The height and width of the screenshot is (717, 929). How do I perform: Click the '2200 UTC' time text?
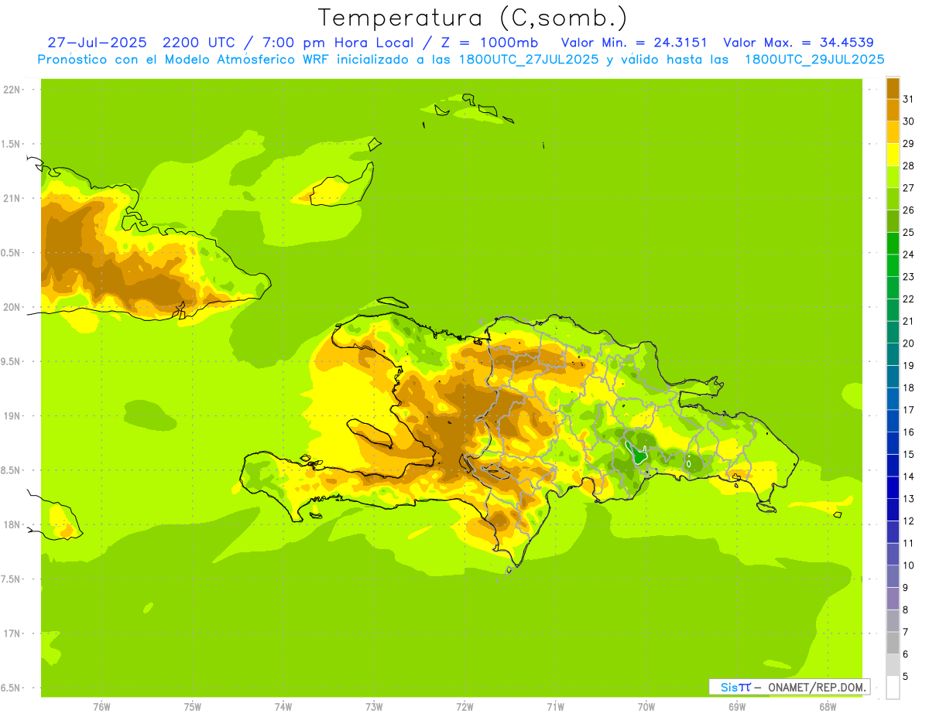pyautogui.click(x=201, y=43)
